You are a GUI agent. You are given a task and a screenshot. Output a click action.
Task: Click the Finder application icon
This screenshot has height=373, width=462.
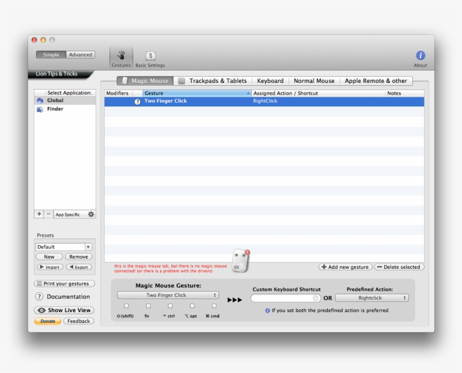pos(40,109)
